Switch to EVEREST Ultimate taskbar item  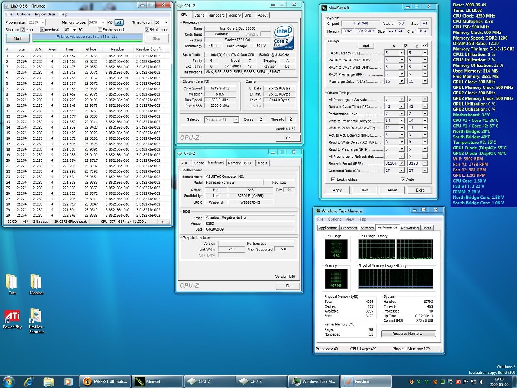[105, 382]
